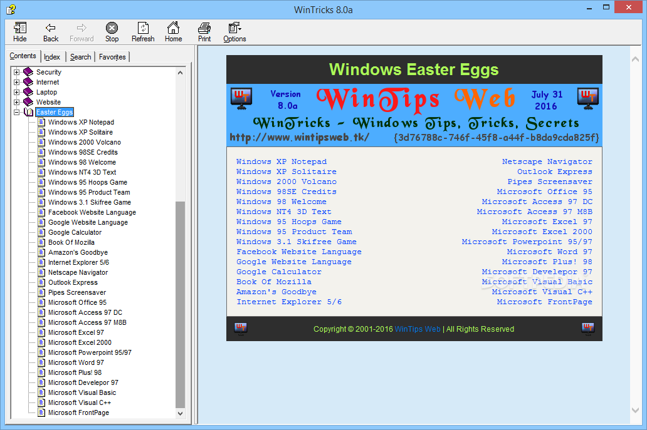Switch to the Index tab
The height and width of the screenshot is (430, 647).
pyautogui.click(x=52, y=57)
